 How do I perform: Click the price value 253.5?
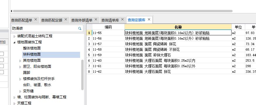pyautogui.click(x=250, y=60)
